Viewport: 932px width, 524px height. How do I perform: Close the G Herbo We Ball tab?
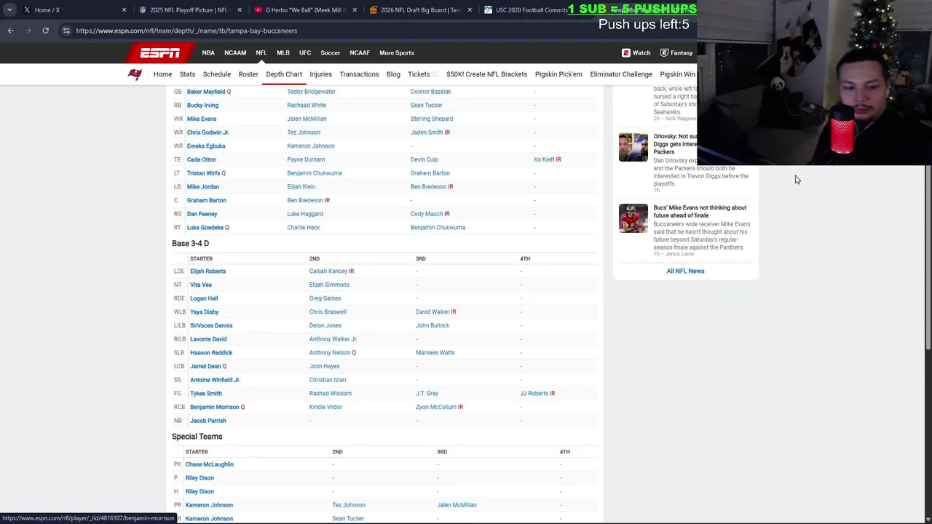(x=355, y=10)
